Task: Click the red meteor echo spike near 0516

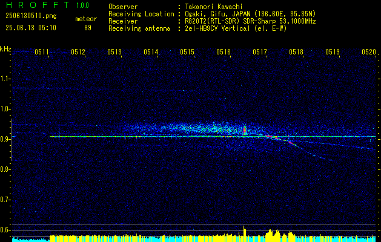Action: pos(245,131)
